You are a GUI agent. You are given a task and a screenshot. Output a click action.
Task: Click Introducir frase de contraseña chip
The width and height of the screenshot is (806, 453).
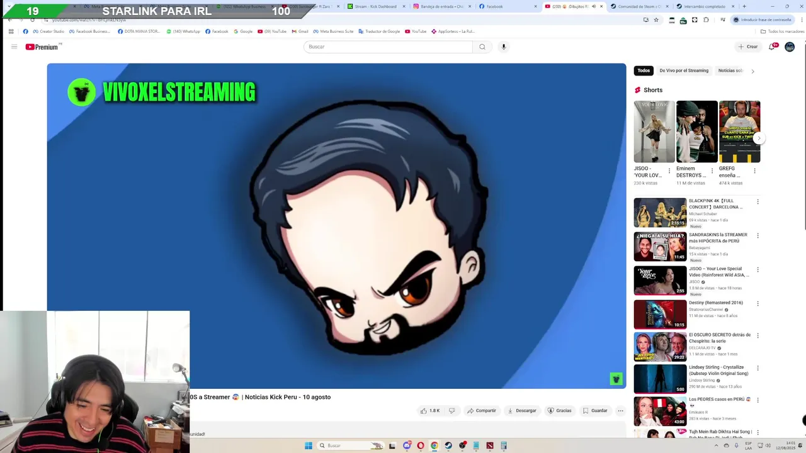click(763, 20)
